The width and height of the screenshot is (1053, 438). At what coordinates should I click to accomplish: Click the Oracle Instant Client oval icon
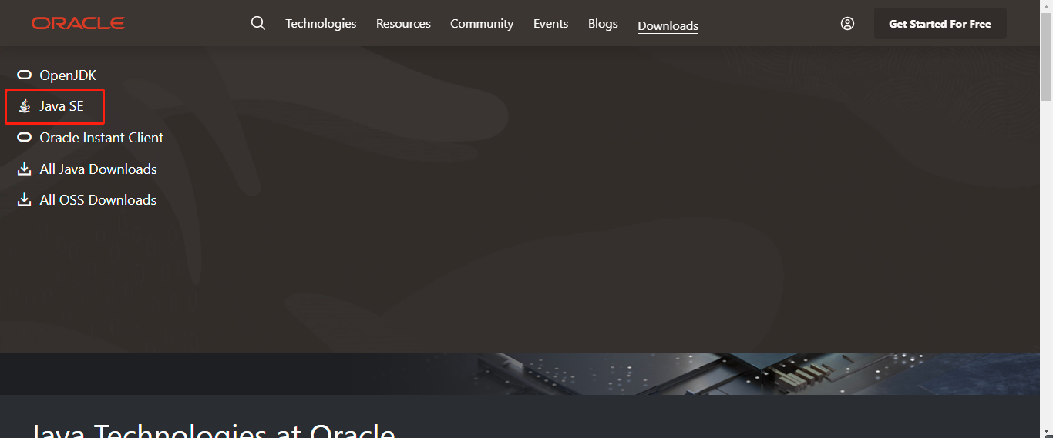tap(24, 138)
